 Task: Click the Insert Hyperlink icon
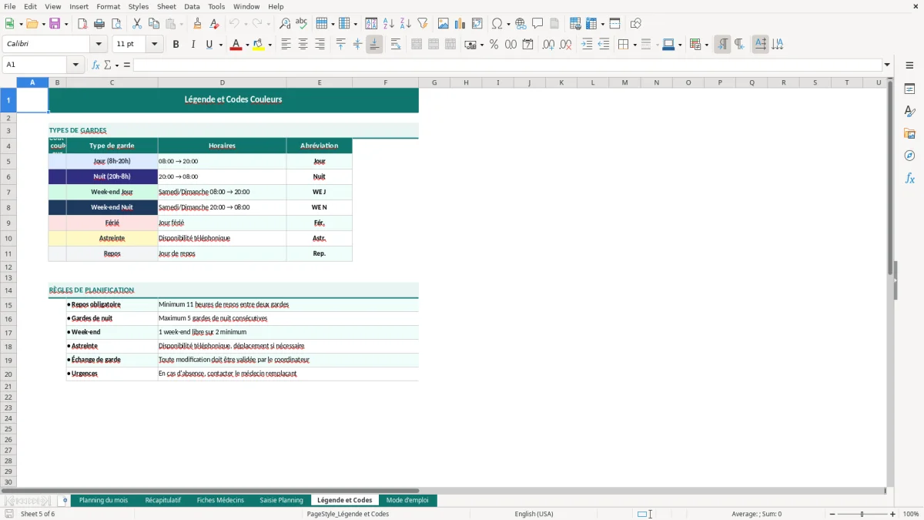click(x=521, y=24)
